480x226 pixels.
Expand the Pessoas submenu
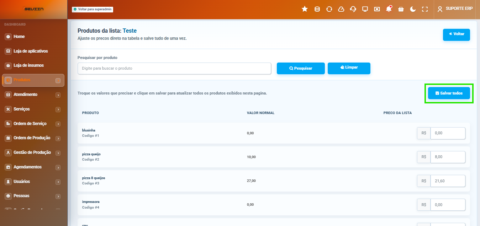pyautogui.click(x=58, y=197)
